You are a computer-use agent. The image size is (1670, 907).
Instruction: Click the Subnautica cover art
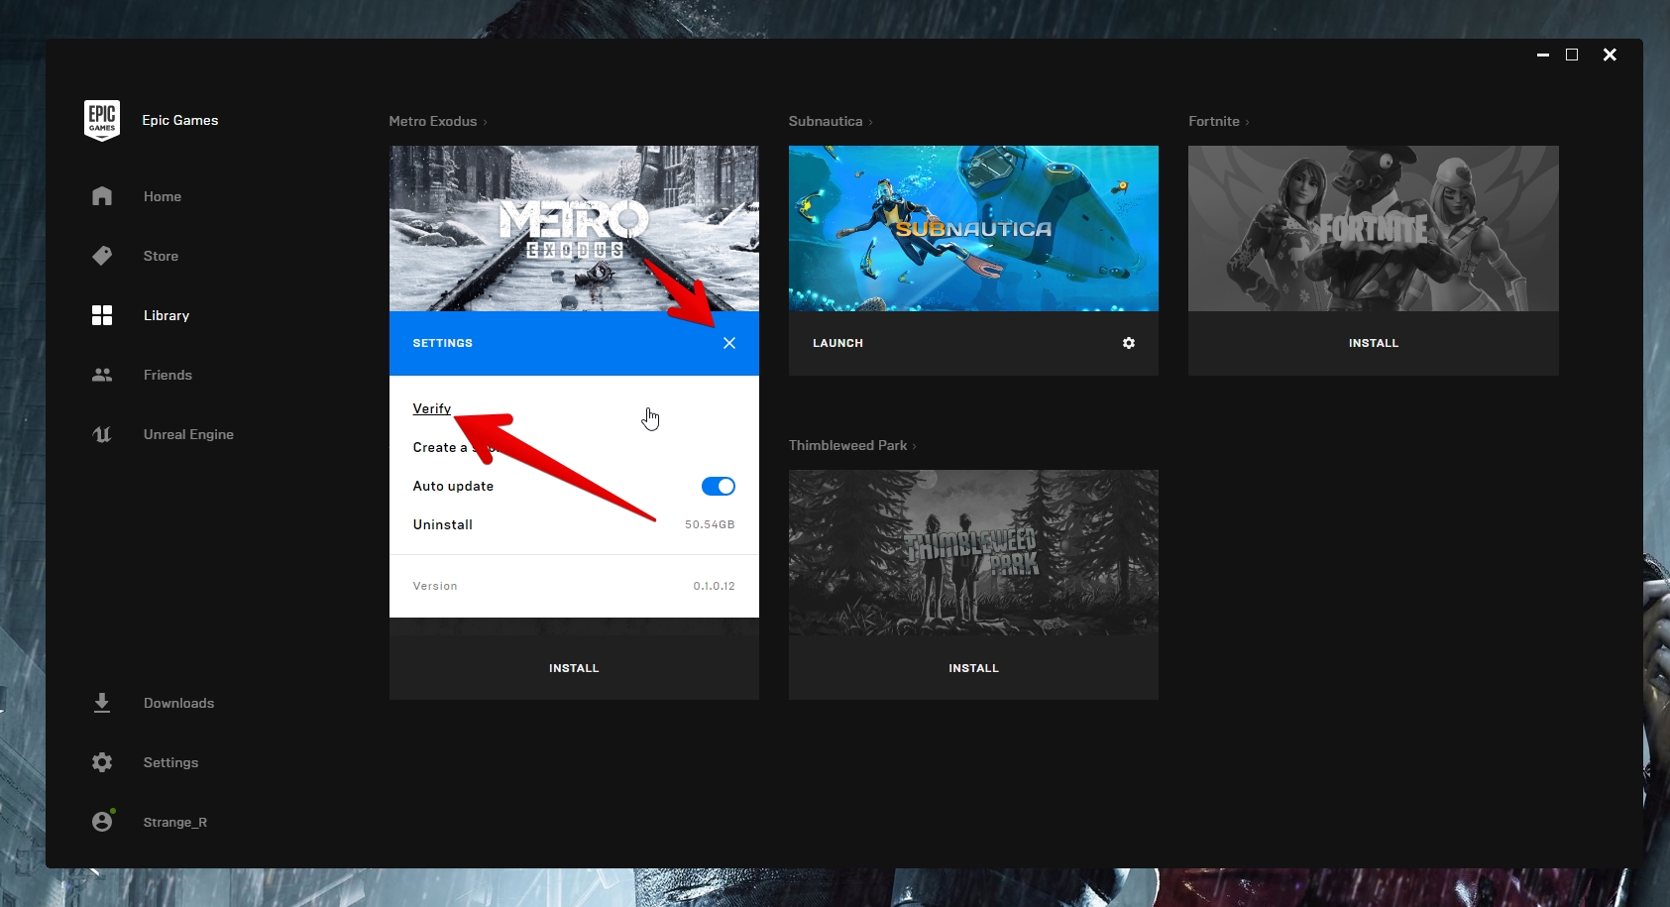pos(973,228)
